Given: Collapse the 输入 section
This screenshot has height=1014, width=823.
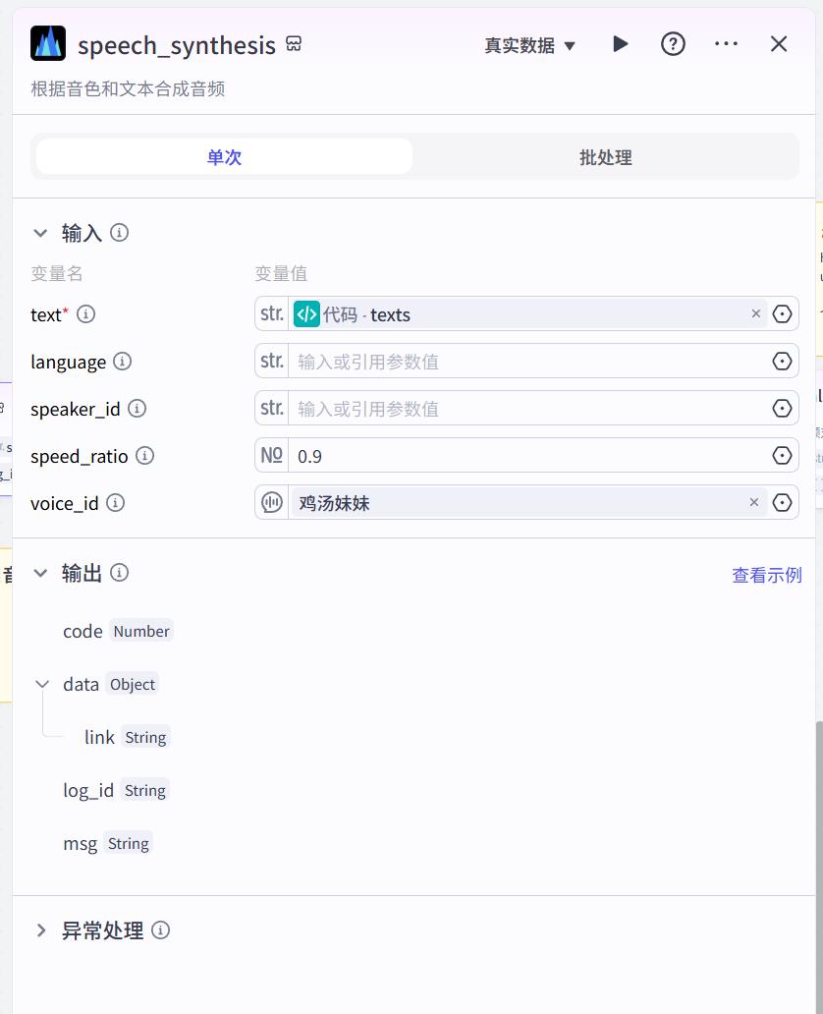Looking at the screenshot, I should pos(40,233).
